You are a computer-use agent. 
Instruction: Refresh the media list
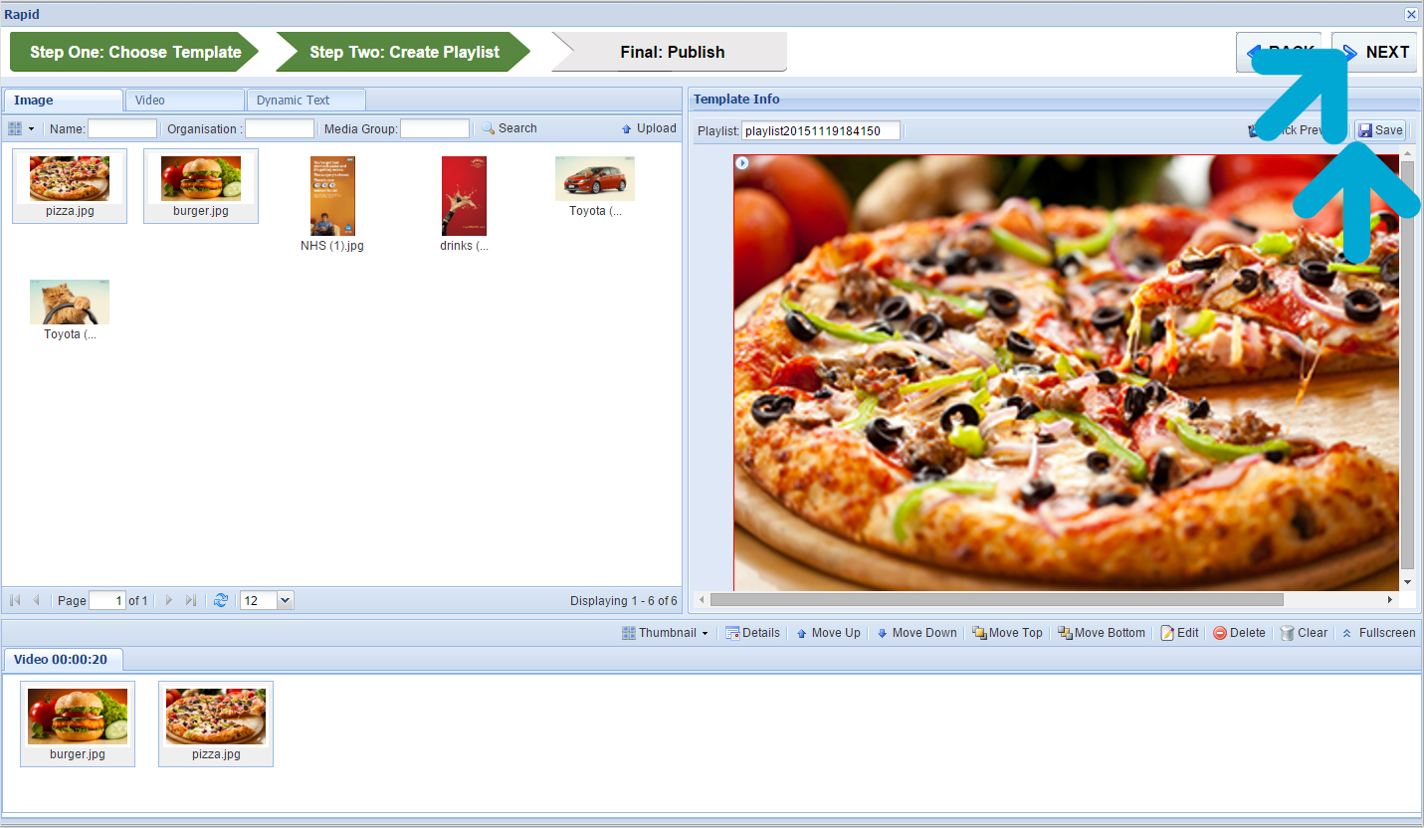pyautogui.click(x=221, y=600)
